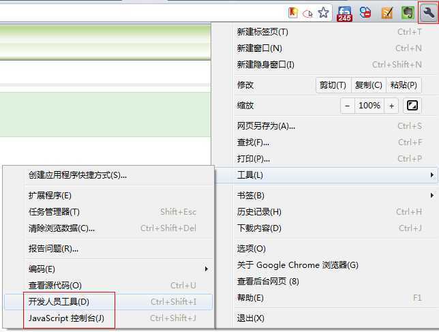Click the 粘贴(P) paste button
The height and width of the screenshot is (332, 439).
tap(404, 85)
